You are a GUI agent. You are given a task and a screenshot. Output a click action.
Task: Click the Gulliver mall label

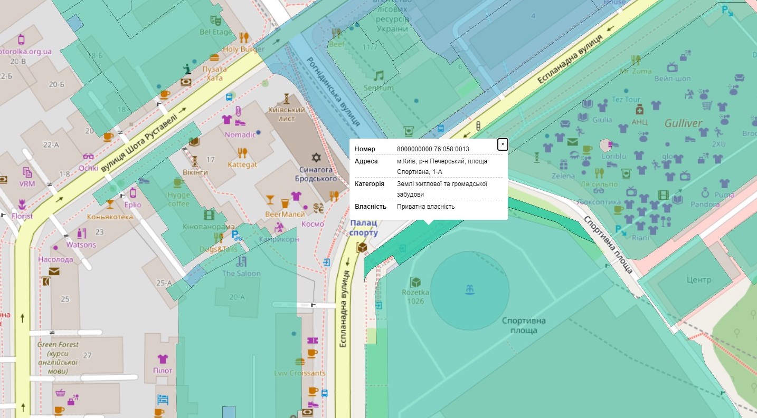point(683,123)
